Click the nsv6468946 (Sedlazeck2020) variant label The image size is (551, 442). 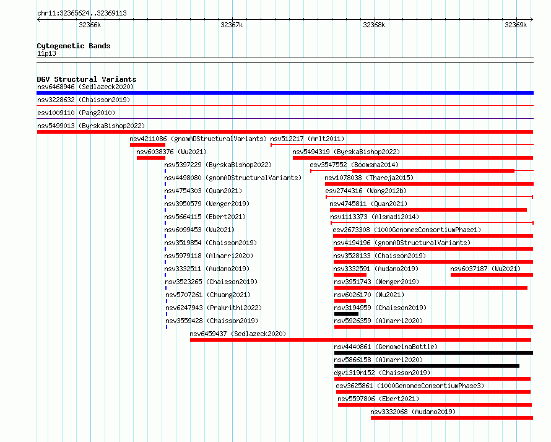85,87
